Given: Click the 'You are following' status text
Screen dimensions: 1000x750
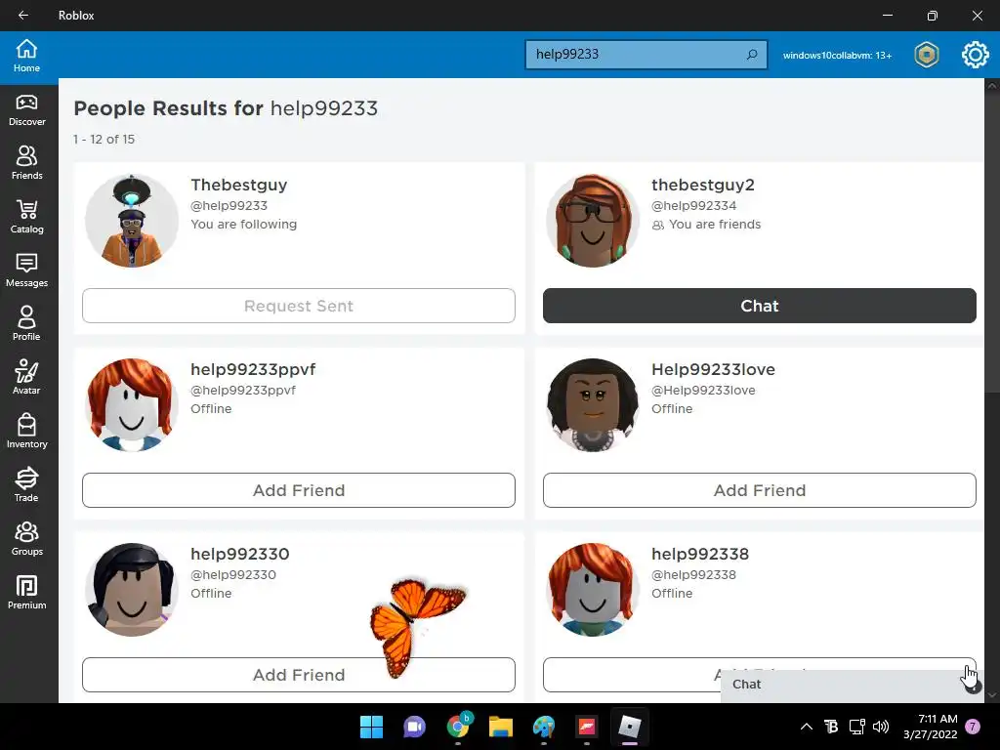Looking at the screenshot, I should coord(243,224).
